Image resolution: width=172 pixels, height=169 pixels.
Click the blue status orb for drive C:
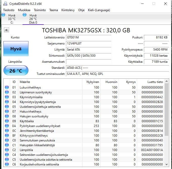pyautogui.click(x=3, y=15)
